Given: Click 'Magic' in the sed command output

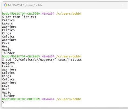Looking at the screenshot, I should (6, 92).
